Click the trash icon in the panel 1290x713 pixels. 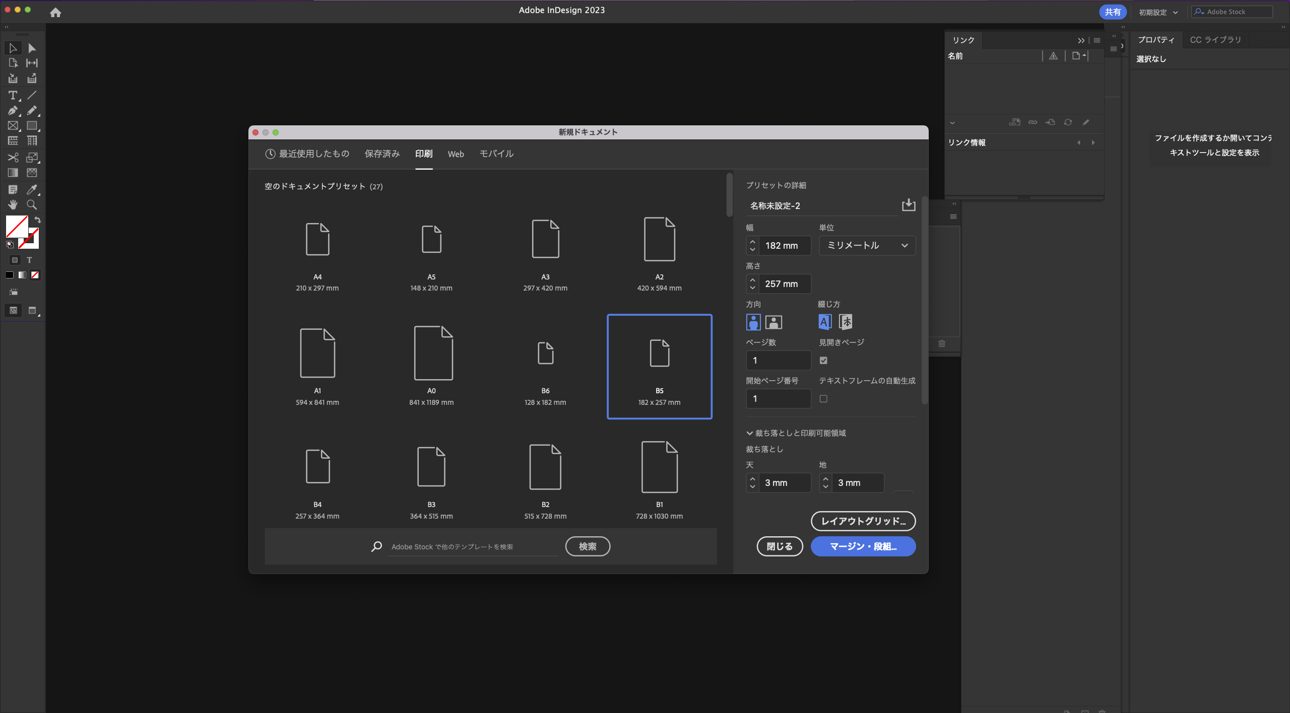pyautogui.click(x=942, y=343)
